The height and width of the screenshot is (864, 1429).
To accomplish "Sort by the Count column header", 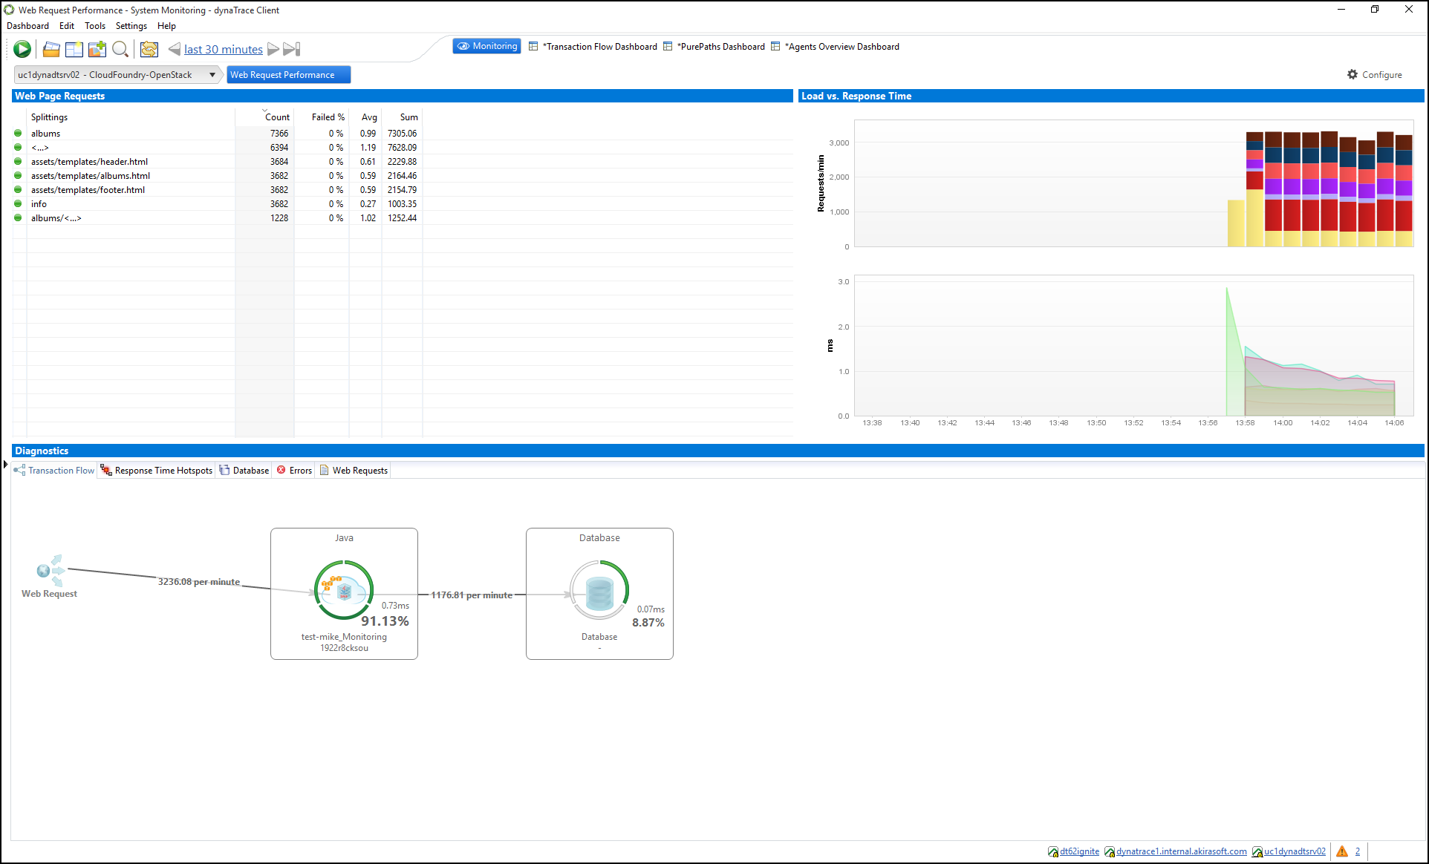I will (277, 117).
